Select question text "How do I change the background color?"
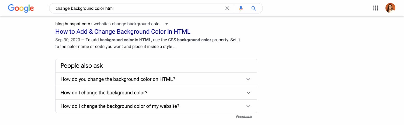Screen dimensions: 404x125 [104, 93]
